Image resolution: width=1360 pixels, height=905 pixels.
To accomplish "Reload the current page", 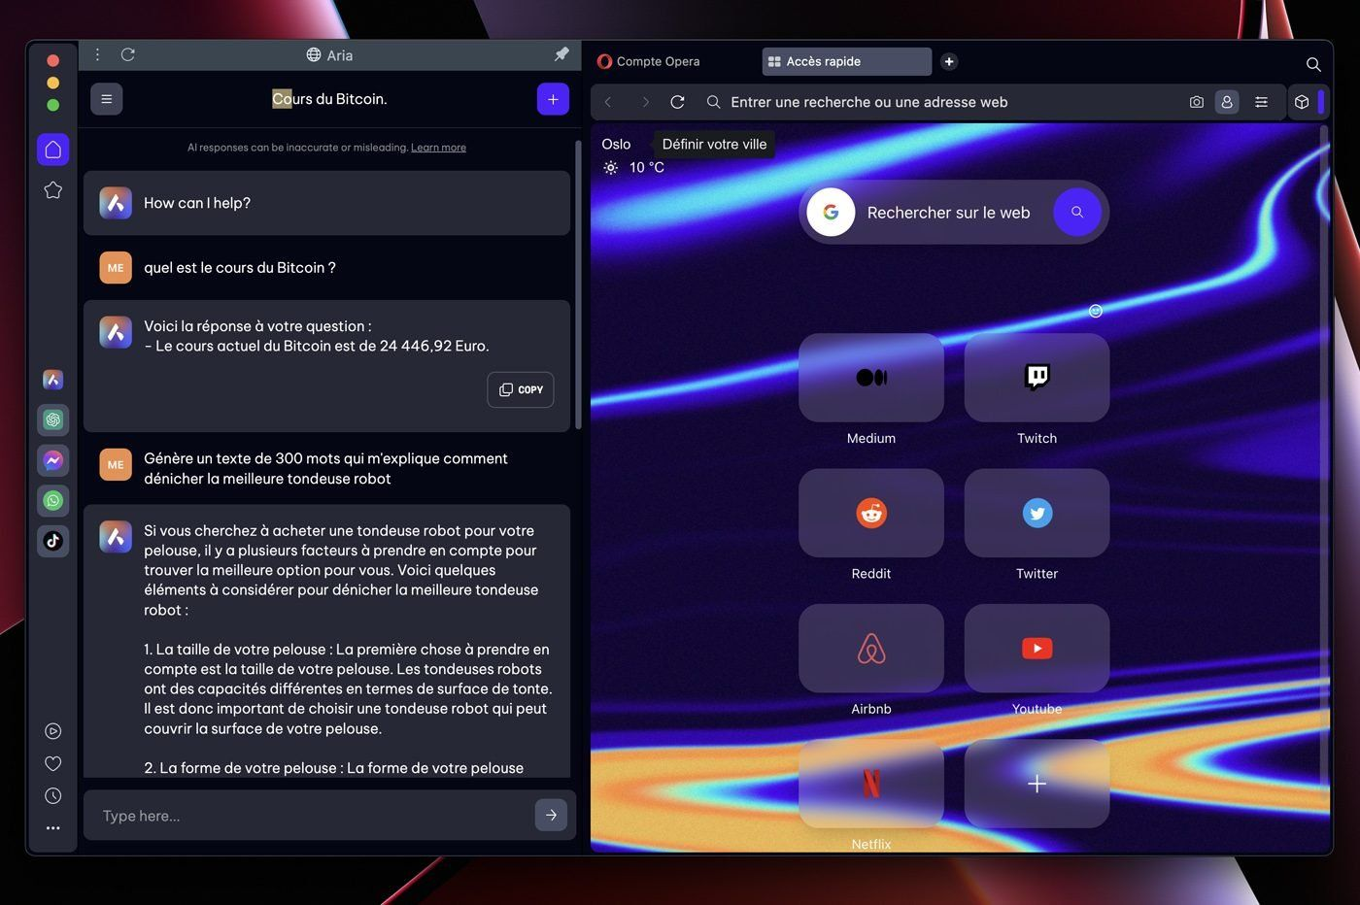I will [x=678, y=102].
